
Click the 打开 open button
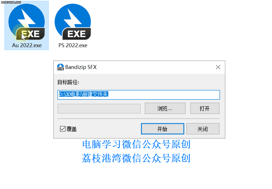pyautogui.click(x=205, y=108)
